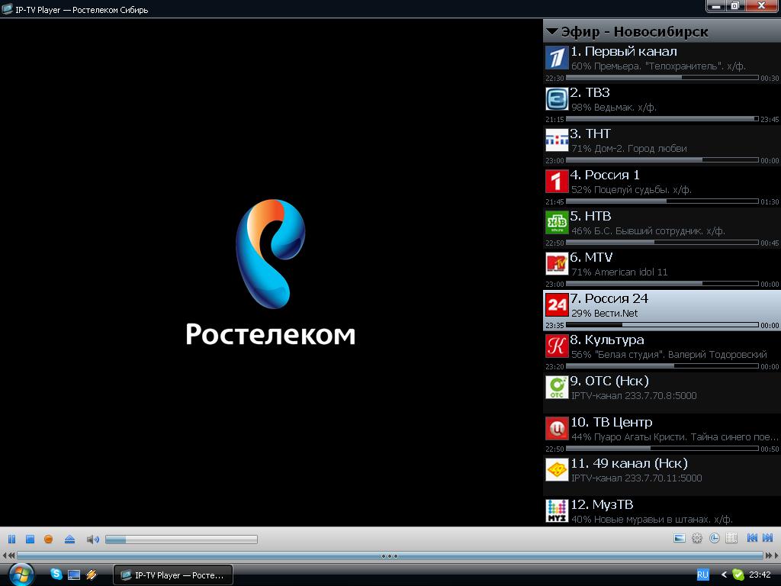The width and height of the screenshot is (781, 586).
Task: Switch to the previous channel
Action: click(752, 538)
